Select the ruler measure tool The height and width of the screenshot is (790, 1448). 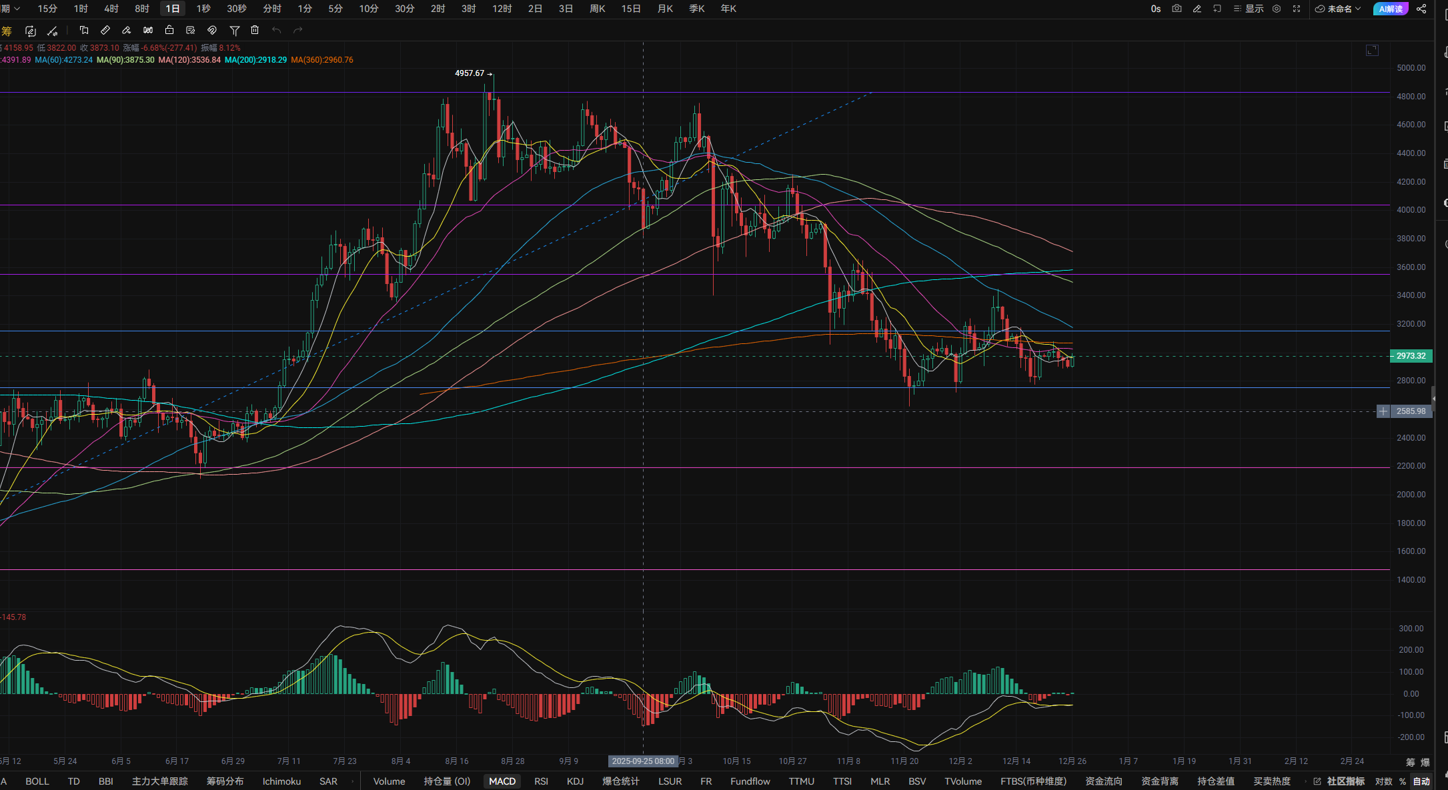(x=105, y=30)
